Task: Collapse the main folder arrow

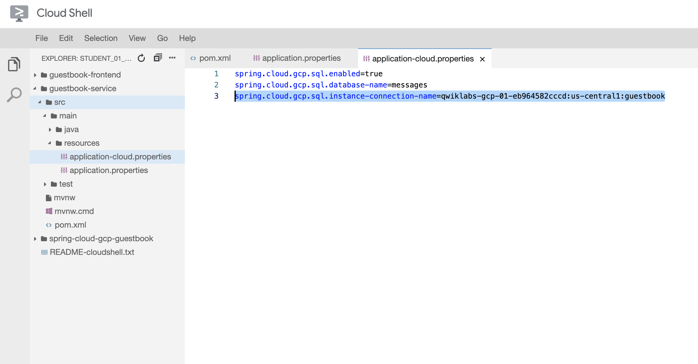Action: 45,116
